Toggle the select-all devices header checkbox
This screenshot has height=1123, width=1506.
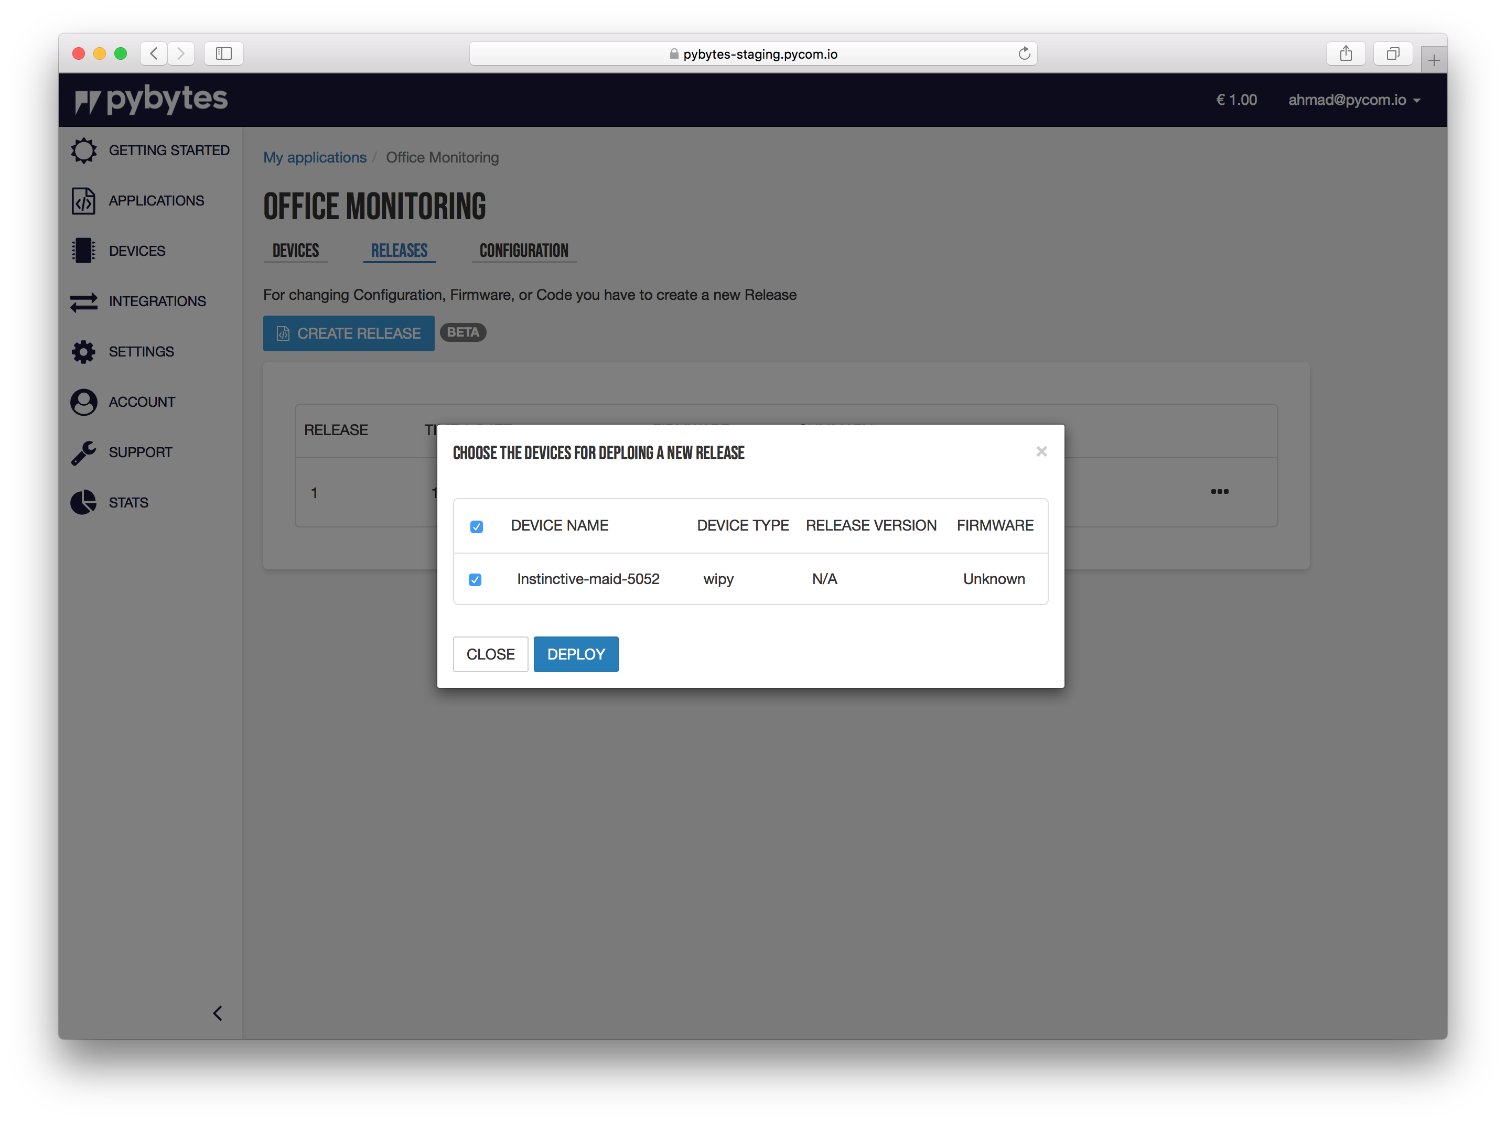point(477,527)
